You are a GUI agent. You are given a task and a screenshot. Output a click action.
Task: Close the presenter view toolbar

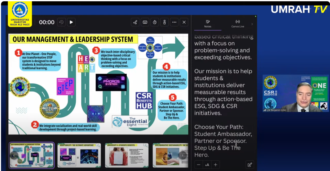[x=184, y=22]
